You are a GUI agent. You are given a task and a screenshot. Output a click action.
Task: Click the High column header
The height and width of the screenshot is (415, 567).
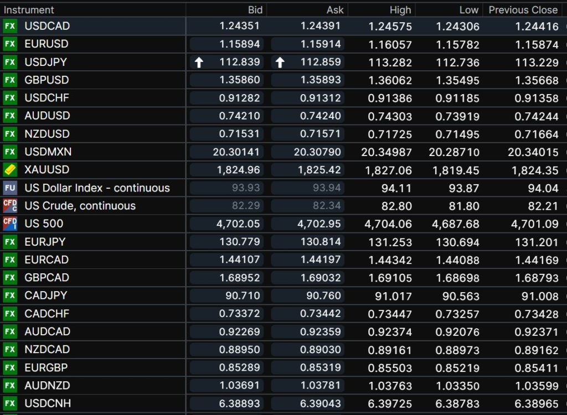pos(400,10)
